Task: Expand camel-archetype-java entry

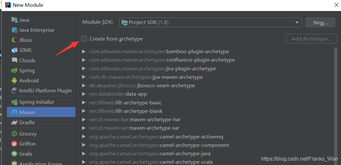Action: pyautogui.click(x=84, y=154)
